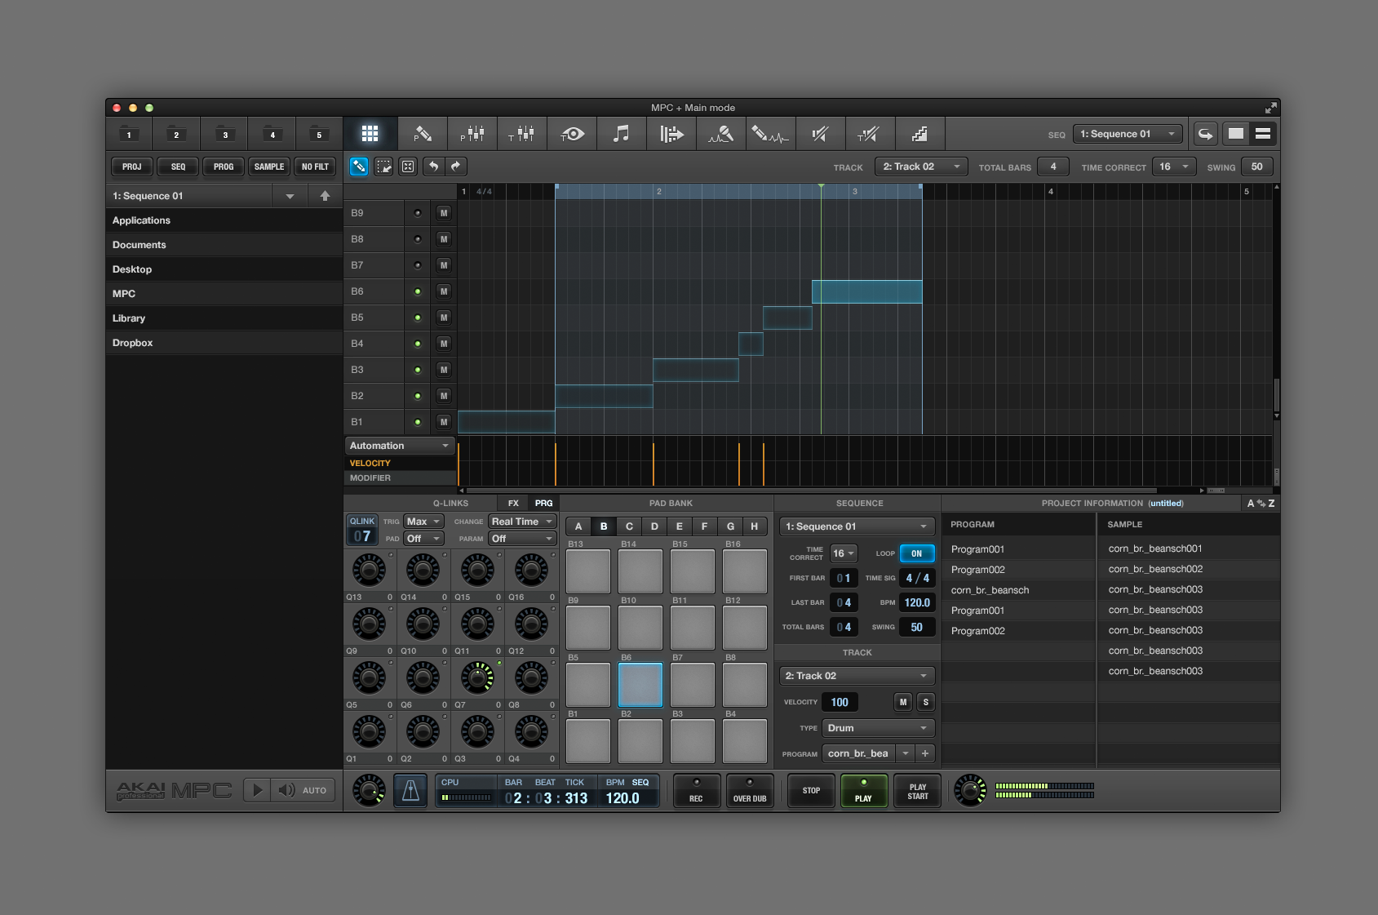Click the OVER DUB button
Viewport: 1378px width, 915px height.
(749, 790)
